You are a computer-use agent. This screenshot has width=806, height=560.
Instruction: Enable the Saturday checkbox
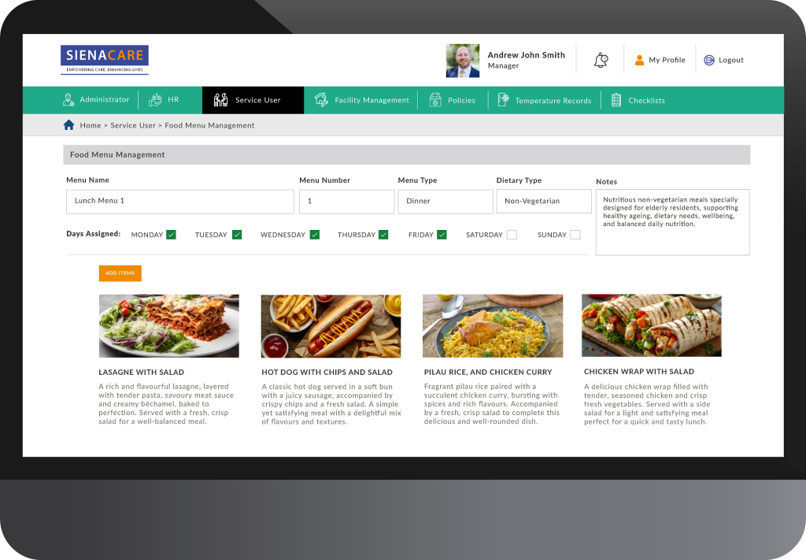pyautogui.click(x=512, y=235)
